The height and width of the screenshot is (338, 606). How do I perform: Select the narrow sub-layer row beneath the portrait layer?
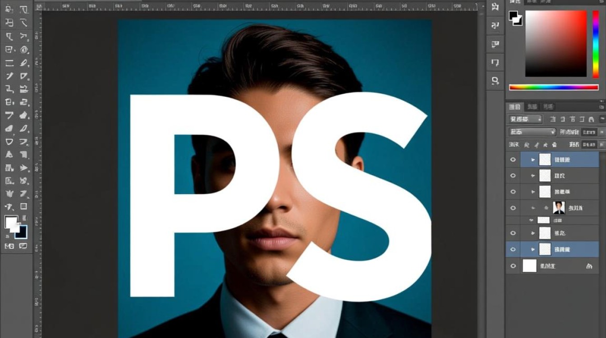tap(552, 220)
